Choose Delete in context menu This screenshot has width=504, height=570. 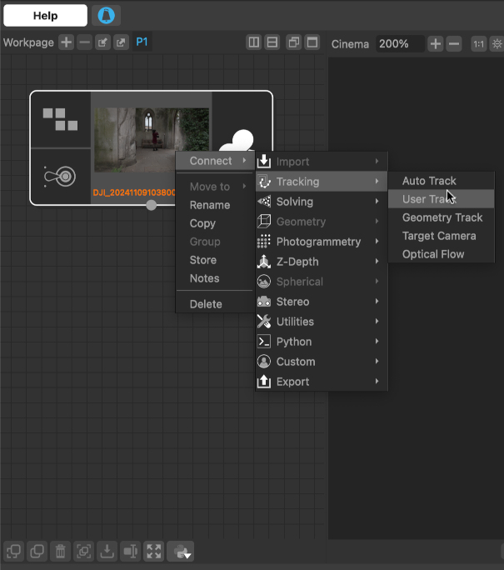(x=215, y=304)
